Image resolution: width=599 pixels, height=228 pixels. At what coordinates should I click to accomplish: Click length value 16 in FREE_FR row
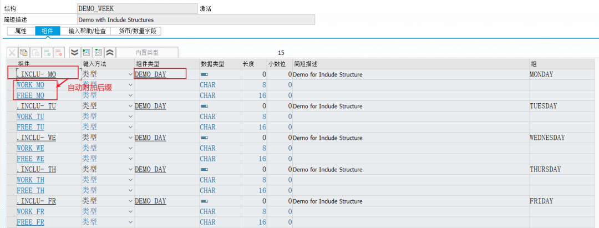pyautogui.click(x=262, y=222)
